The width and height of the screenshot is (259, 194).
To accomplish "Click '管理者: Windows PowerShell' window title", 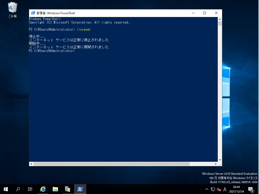I will pos(56,13).
